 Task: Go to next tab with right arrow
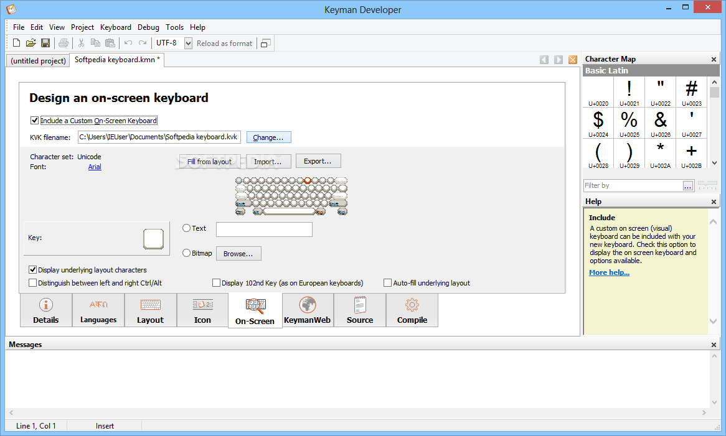click(559, 60)
